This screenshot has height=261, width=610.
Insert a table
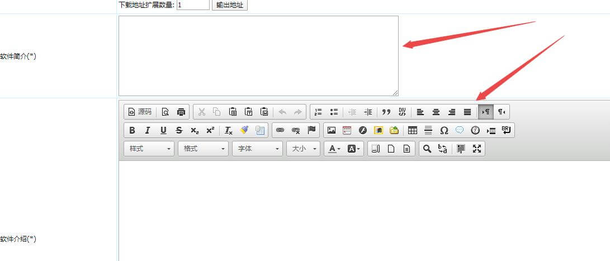(413, 130)
